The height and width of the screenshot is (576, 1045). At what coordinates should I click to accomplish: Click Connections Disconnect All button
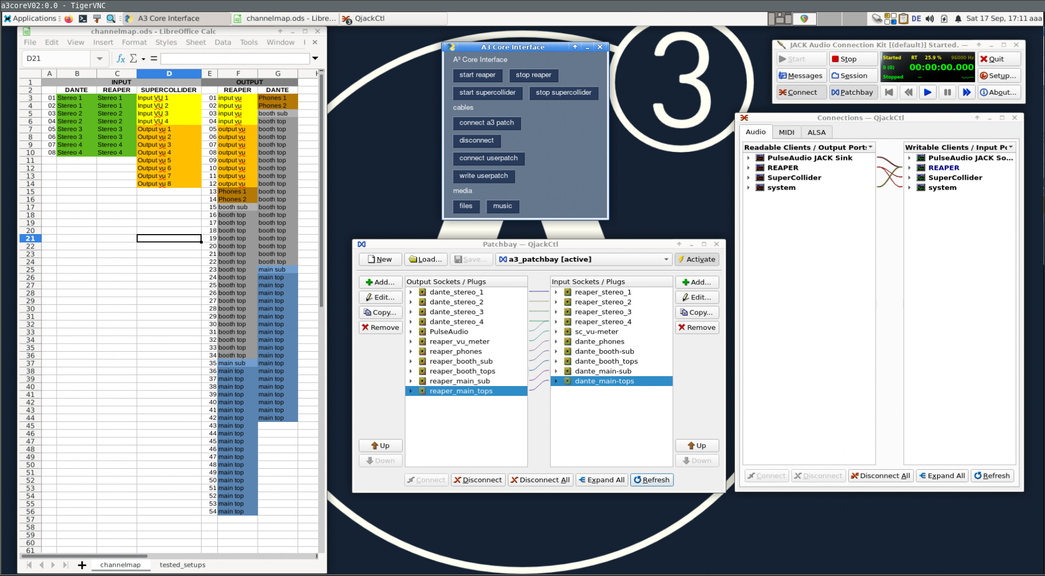coord(880,475)
